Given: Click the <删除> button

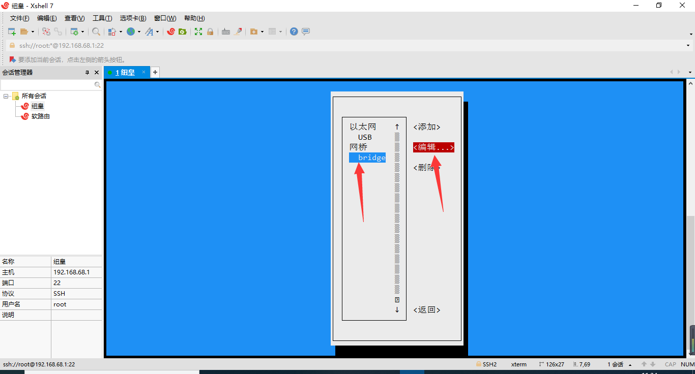Looking at the screenshot, I should 427,168.
